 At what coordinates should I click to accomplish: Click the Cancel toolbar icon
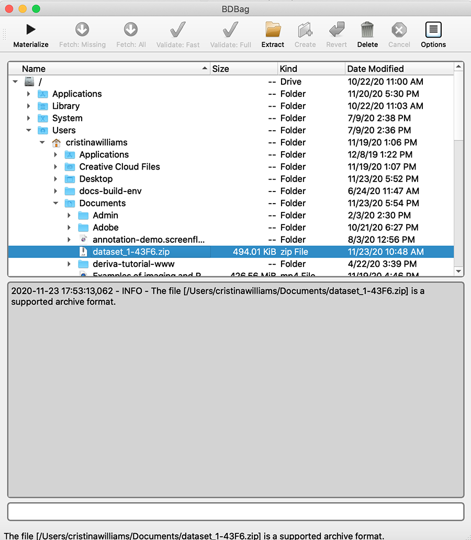pos(399,30)
